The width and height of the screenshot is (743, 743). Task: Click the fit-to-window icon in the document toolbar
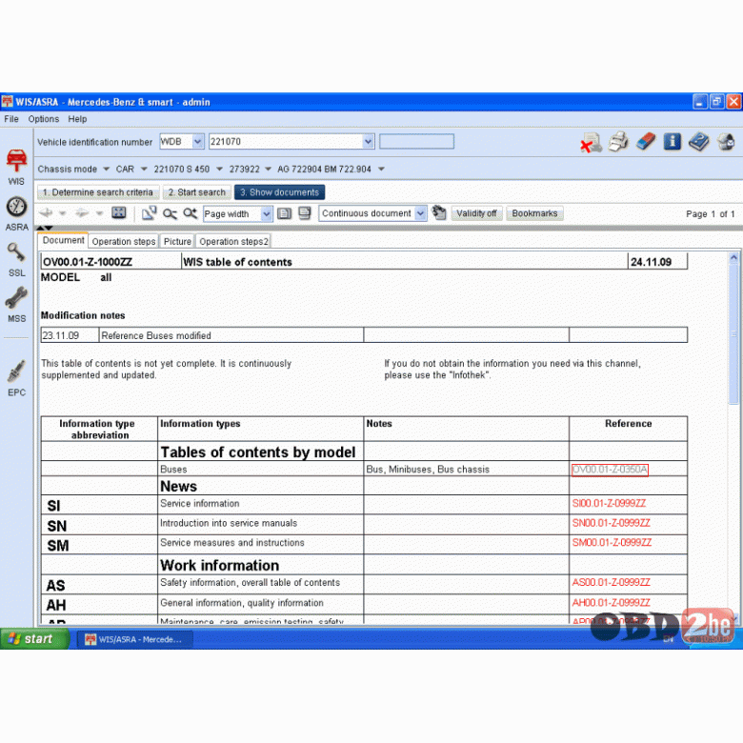click(x=118, y=212)
